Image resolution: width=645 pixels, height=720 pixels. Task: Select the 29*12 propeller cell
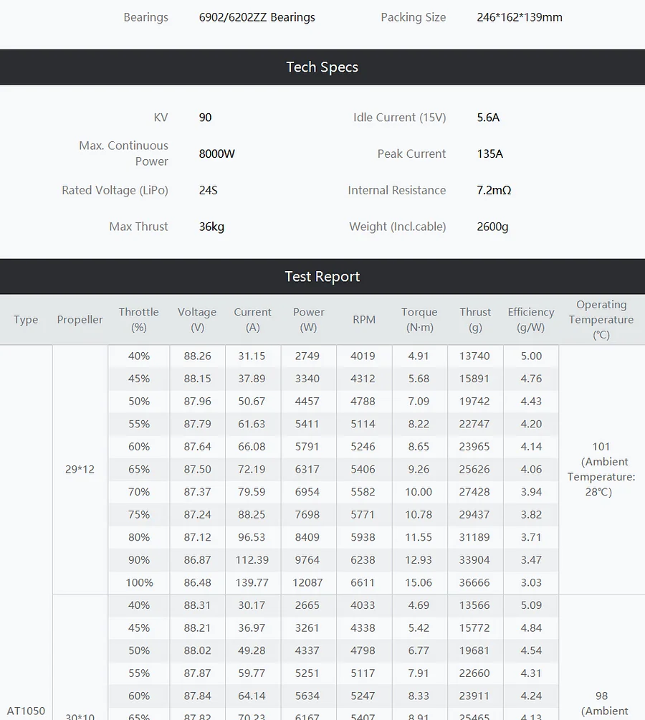(80, 470)
